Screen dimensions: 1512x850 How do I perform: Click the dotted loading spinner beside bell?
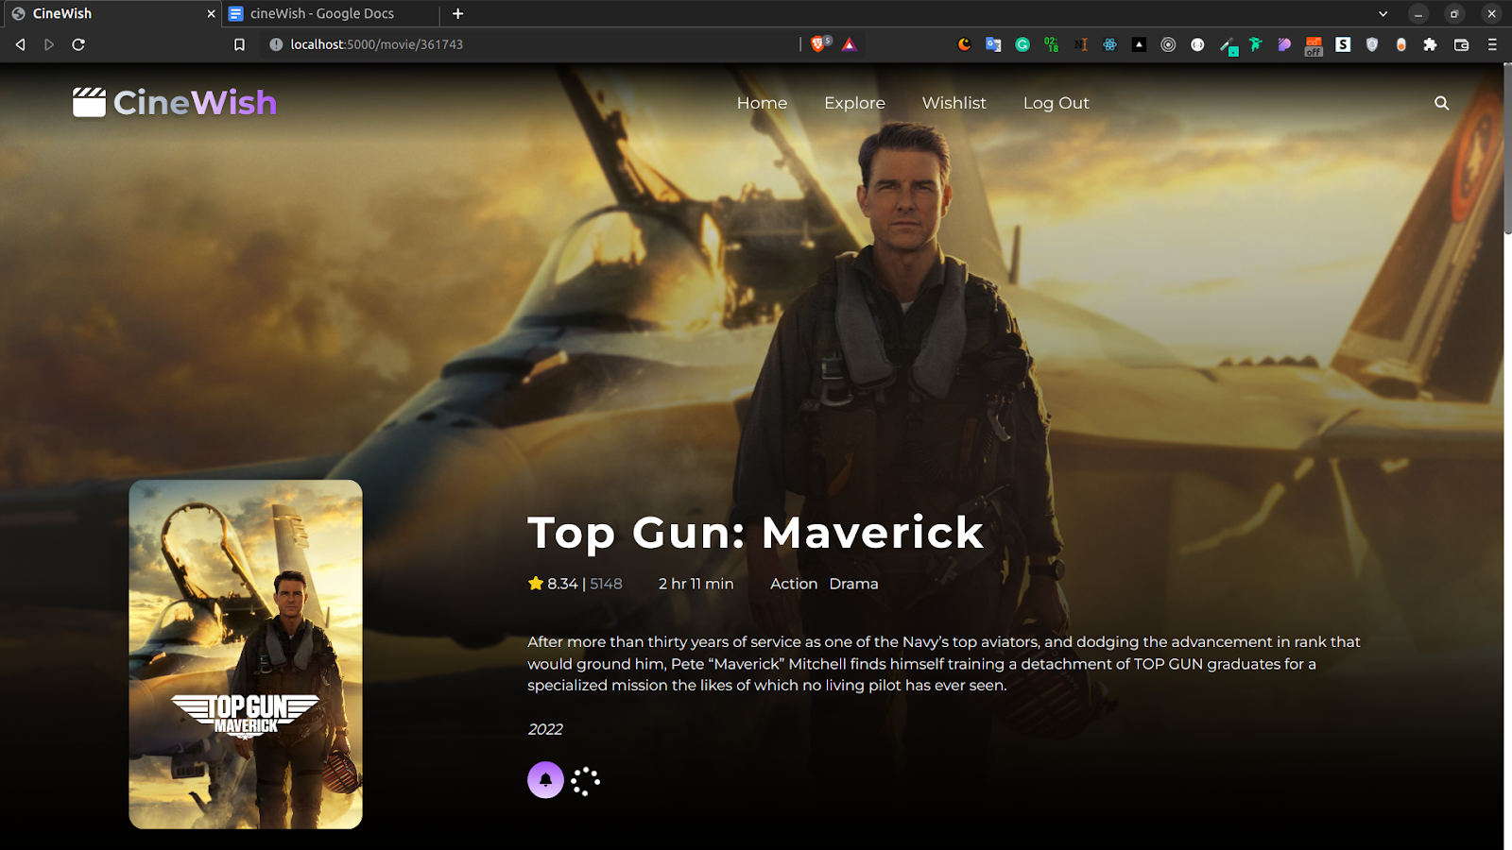(x=586, y=781)
